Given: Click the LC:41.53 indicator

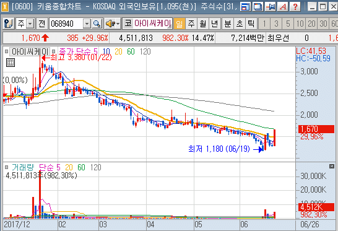Looking at the screenshot, I should click(311, 51).
